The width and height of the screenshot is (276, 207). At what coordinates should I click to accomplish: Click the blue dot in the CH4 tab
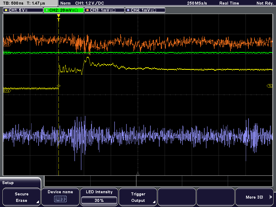(128, 10)
